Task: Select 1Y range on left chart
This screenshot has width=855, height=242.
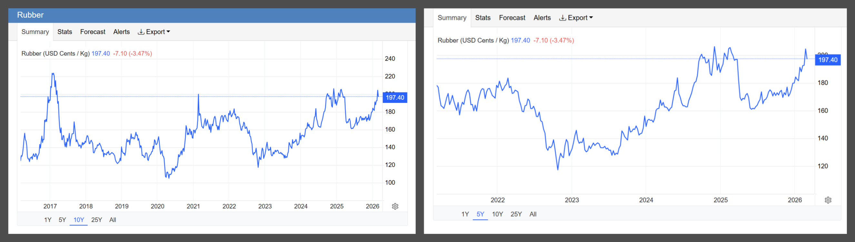Action: [x=48, y=220]
